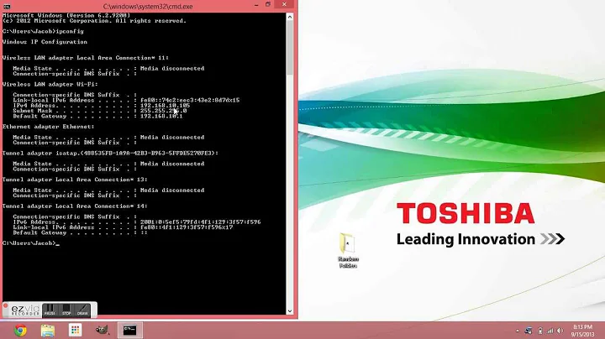Click the 'C:\Users\Jacob>ipconfig' command line

point(43,32)
